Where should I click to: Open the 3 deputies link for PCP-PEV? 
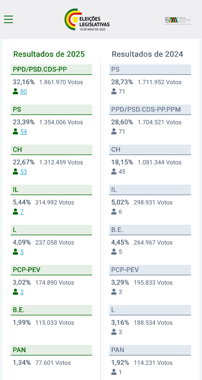coord(22,292)
